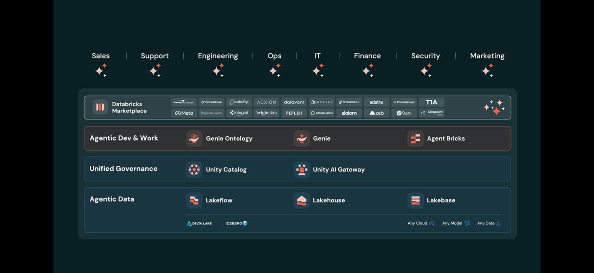This screenshot has width=594, height=273.
Task: Click the bright data logo tile
Action: tap(266, 113)
